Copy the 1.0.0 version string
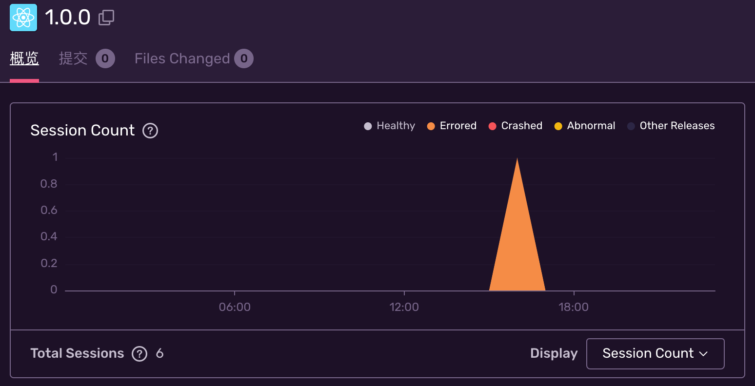Image resolution: width=755 pixels, height=386 pixels. pos(106,18)
